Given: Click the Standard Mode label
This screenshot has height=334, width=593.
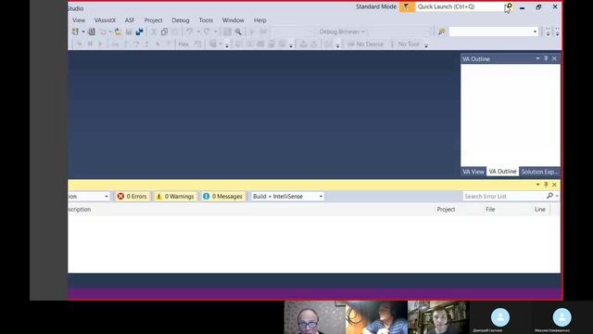Looking at the screenshot, I should (x=376, y=6).
